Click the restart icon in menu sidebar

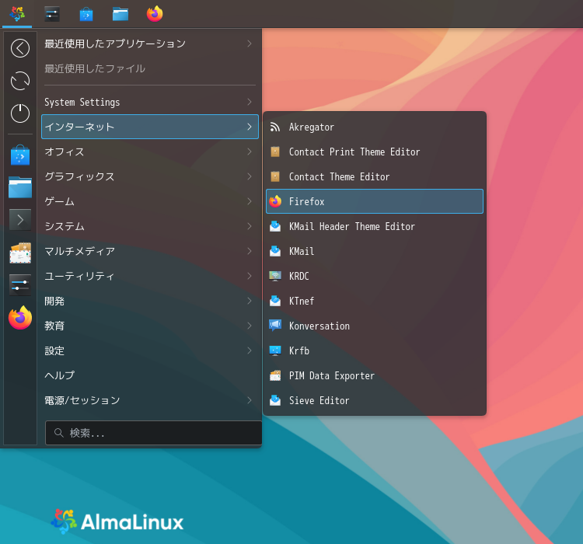click(20, 81)
